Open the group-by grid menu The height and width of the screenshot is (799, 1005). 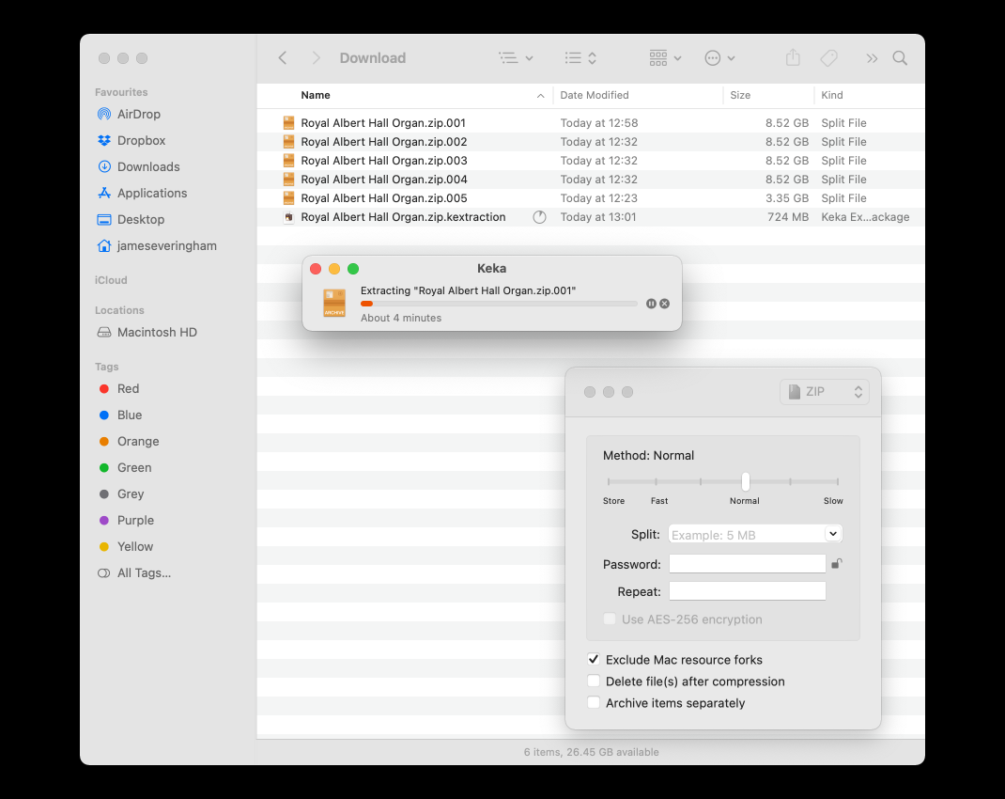pyautogui.click(x=665, y=58)
